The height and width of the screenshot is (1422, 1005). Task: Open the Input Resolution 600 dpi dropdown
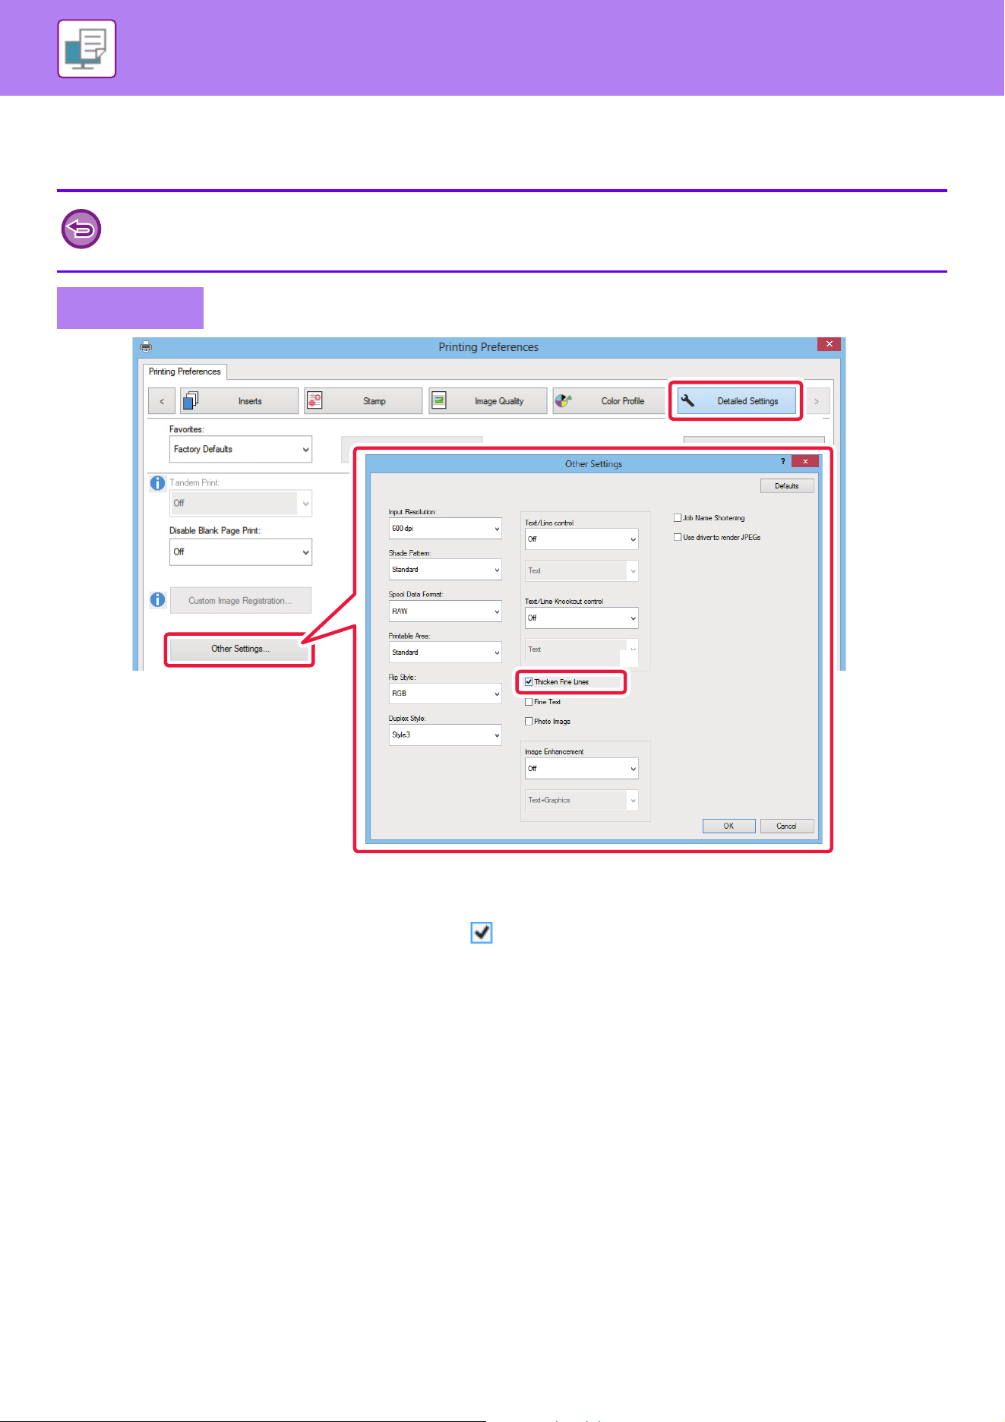click(445, 528)
